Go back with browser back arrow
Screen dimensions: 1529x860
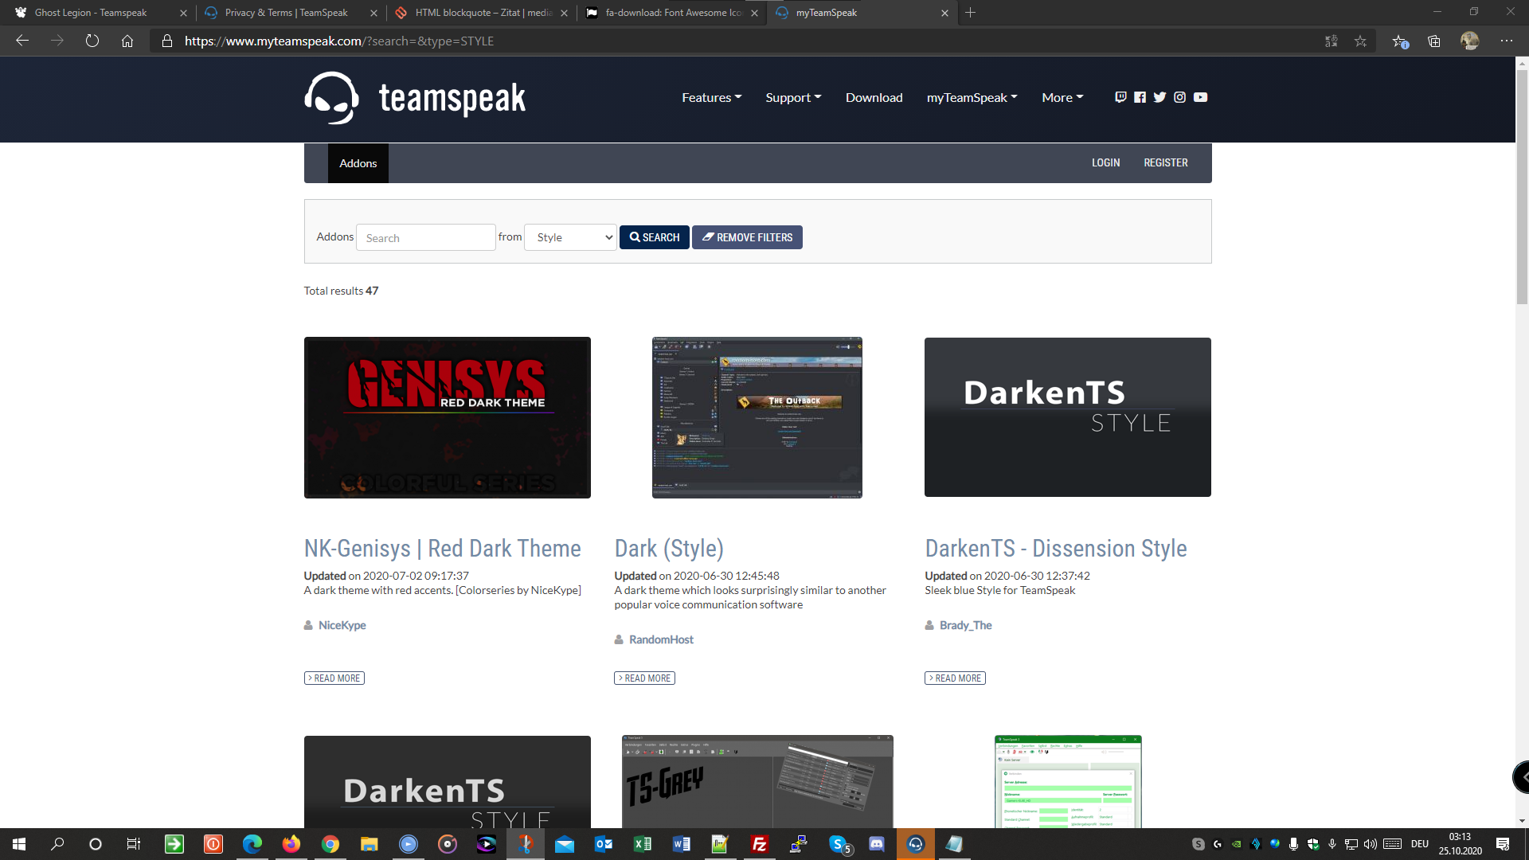point(22,41)
